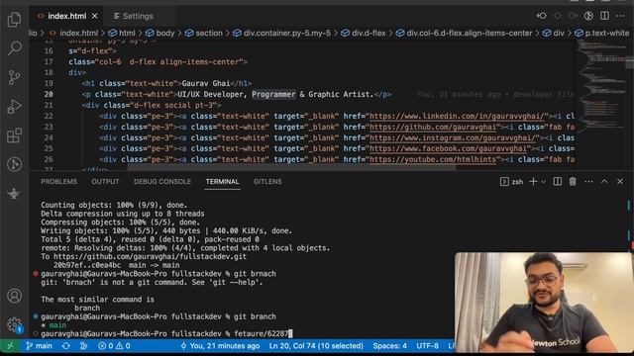The image size is (634, 356).
Task: Select div.container.py-5.my-5 breadcrumb
Action: tap(286, 33)
